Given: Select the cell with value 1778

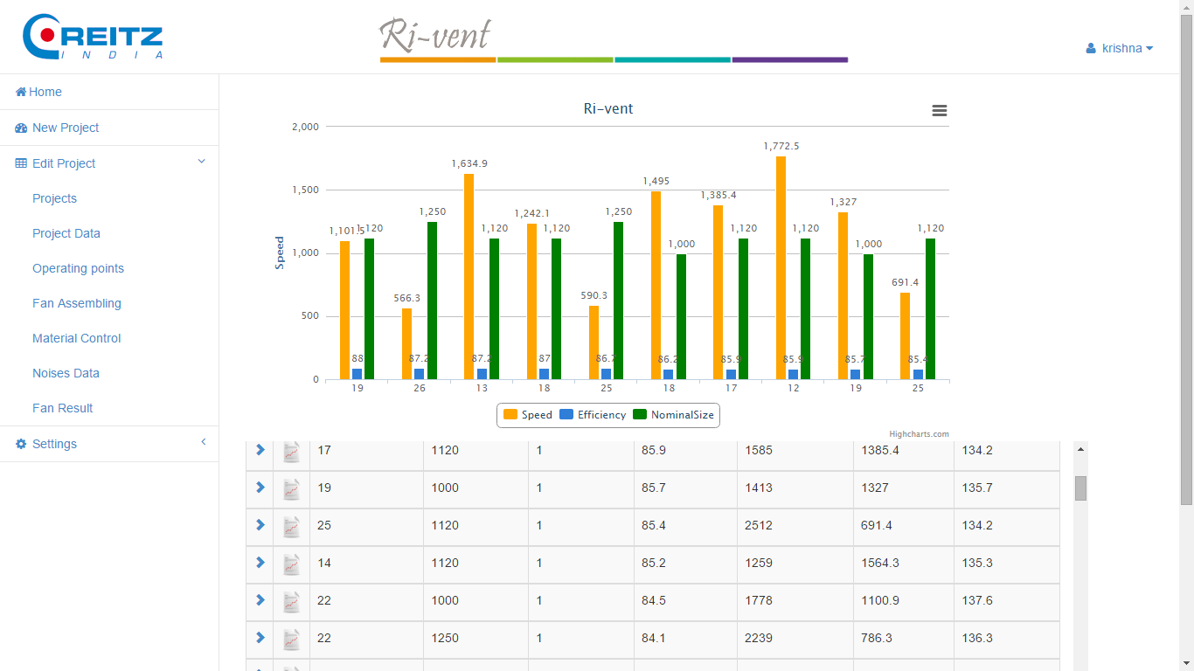Looking at the screenshot, I should click(x=795, y=602).
